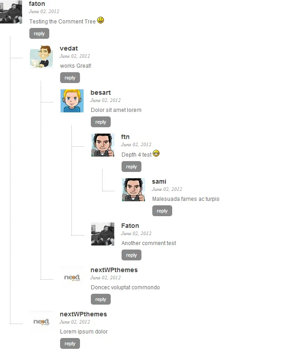Screen dimensions: 282x352
Task: Open the vedat author name link
Action: coord(69,48)
